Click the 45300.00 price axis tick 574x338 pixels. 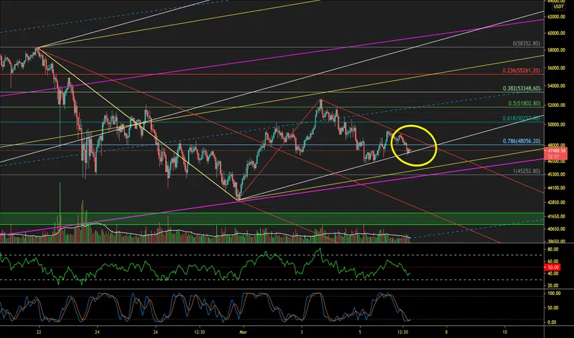coord(556,175)
